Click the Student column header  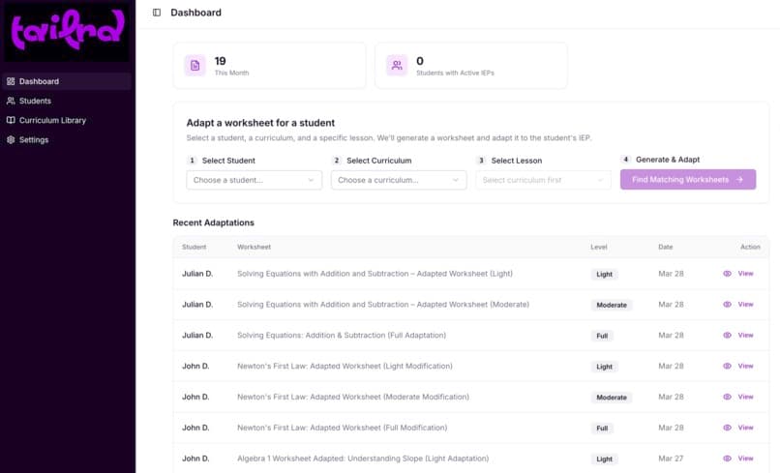point(194,247)
